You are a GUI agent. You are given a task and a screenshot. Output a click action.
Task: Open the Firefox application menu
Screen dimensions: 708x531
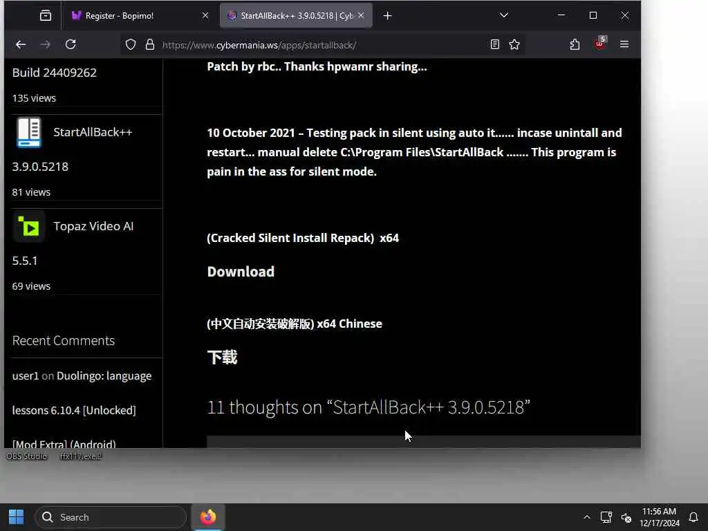[624, 44]
